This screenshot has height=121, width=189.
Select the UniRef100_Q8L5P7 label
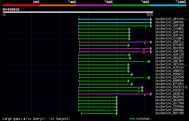[170, 61]
